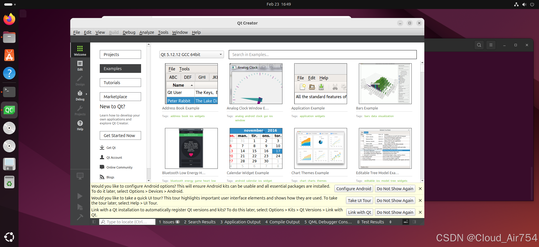Select the Tutorials button
Image resolution: width=539 pixels, height=247 pixels.
[x=120, y=83]
